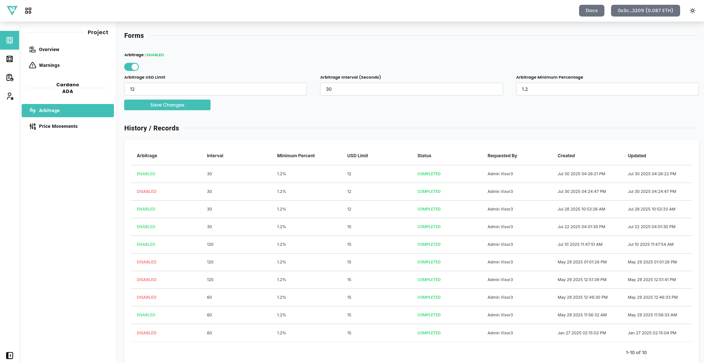704x363 pixels.
Task: Disable the Arbitrage toggle switch
Action: pos(132,67)
